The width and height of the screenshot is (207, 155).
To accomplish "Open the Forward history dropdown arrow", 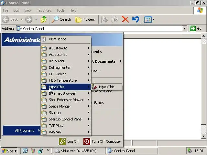I will pyautogui.click(x=36, y=20).
